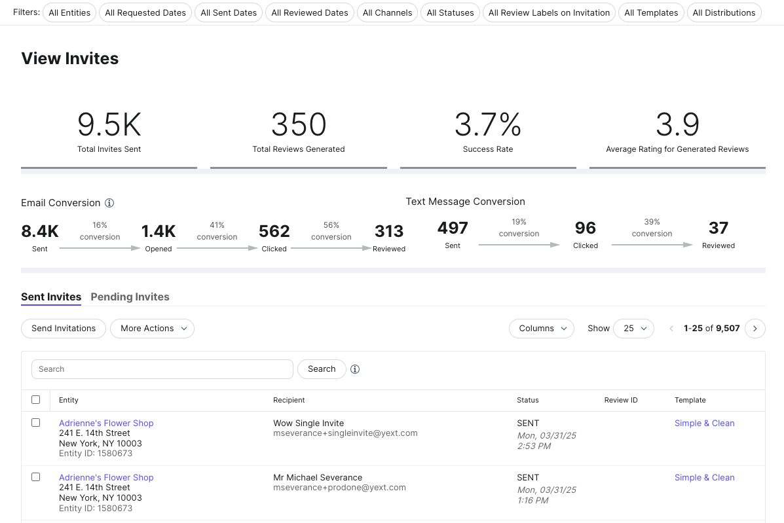Click the Email Conversion info icon
This screenshot has width=784, height=523.
[109, 203]
